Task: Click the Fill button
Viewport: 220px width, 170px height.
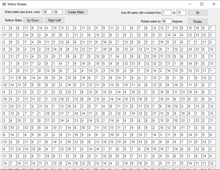Action: tap(198, 13)
